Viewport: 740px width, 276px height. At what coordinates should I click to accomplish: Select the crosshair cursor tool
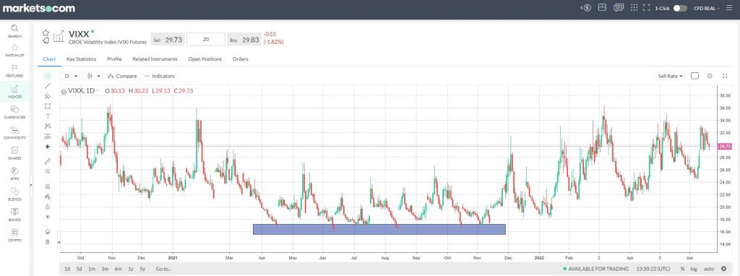47,75
